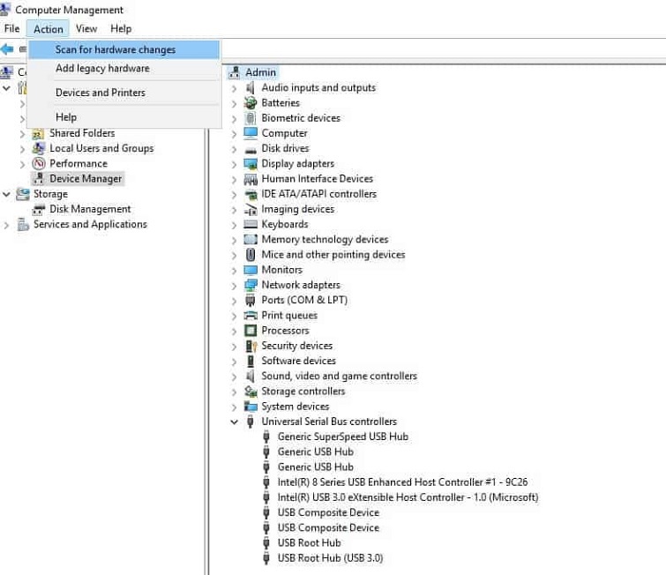666x575 pixels.
Task: Click the Network adapters icon
Action: tap(251, 285)
